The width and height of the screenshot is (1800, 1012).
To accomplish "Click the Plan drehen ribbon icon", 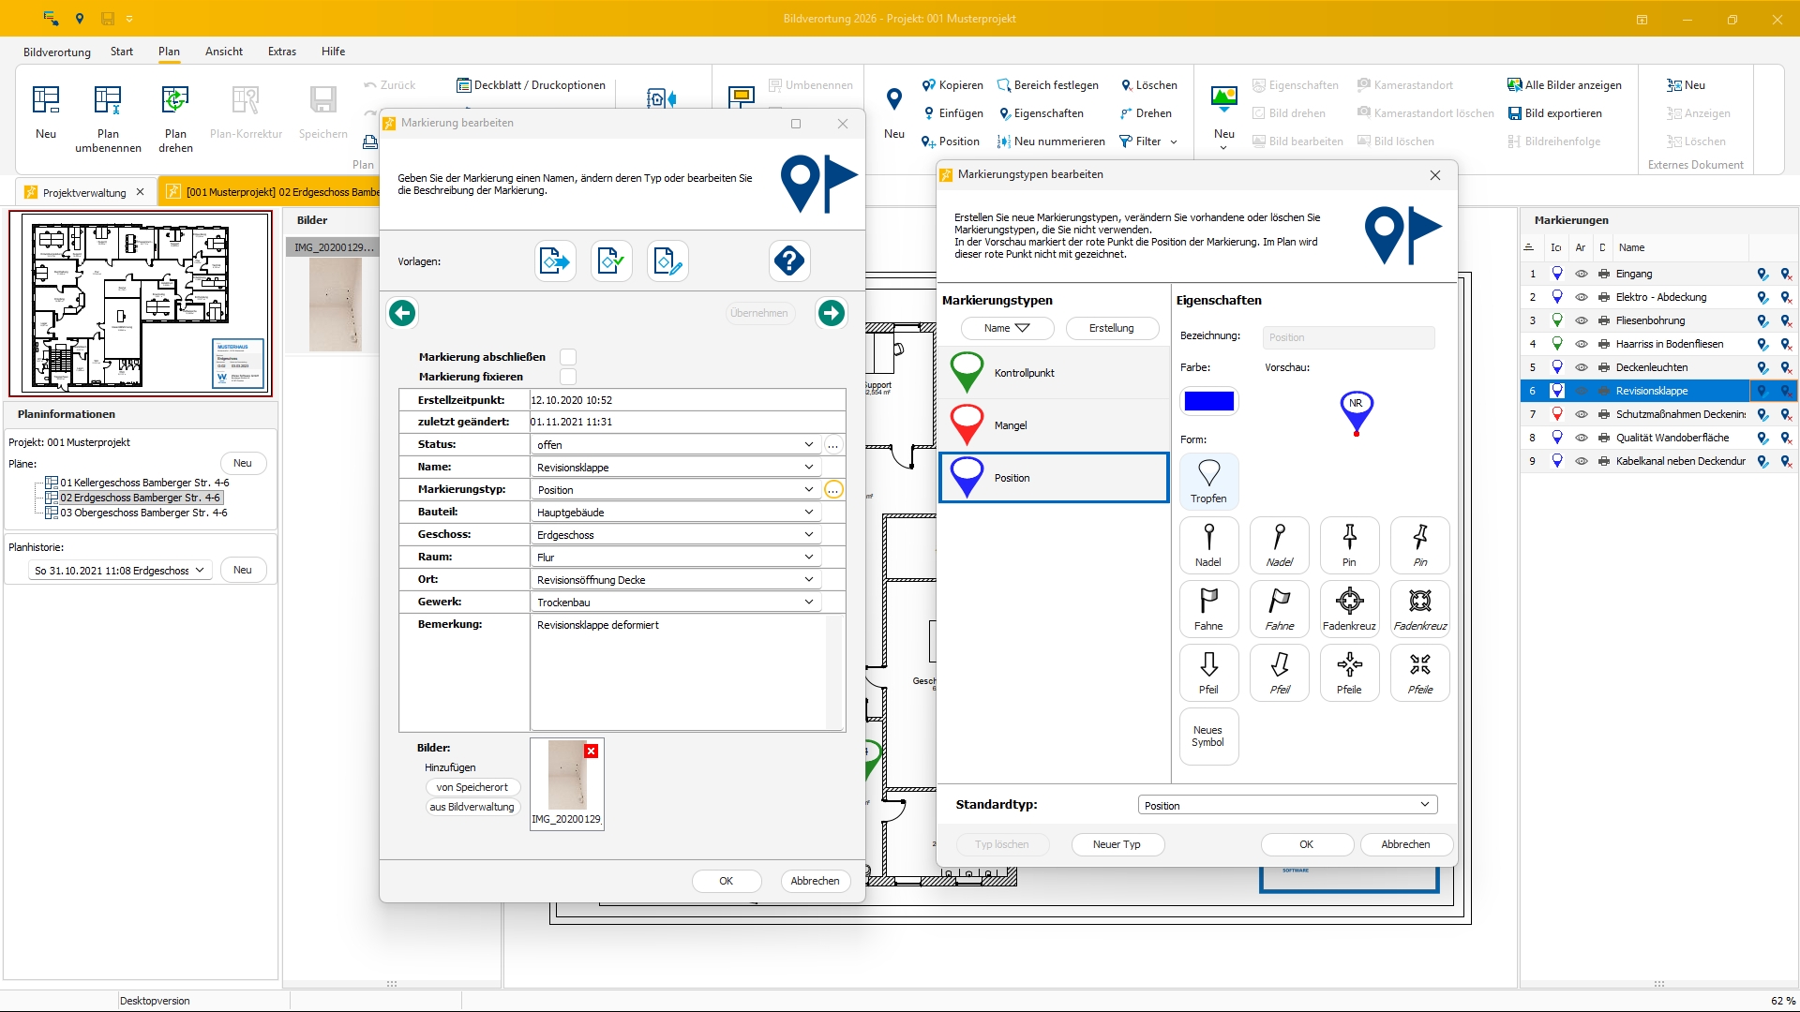I will (175, 100).
